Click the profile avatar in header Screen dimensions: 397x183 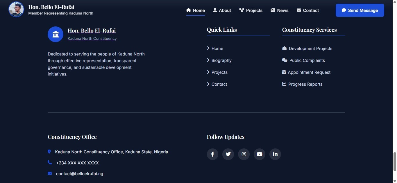16,10
